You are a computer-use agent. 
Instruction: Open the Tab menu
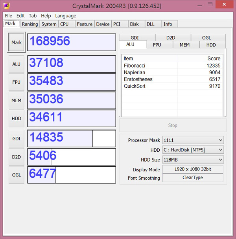tap(33, 16)
